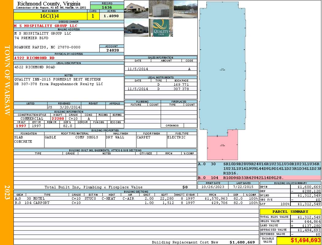Open the fenced pool area photo

point(185,9)
